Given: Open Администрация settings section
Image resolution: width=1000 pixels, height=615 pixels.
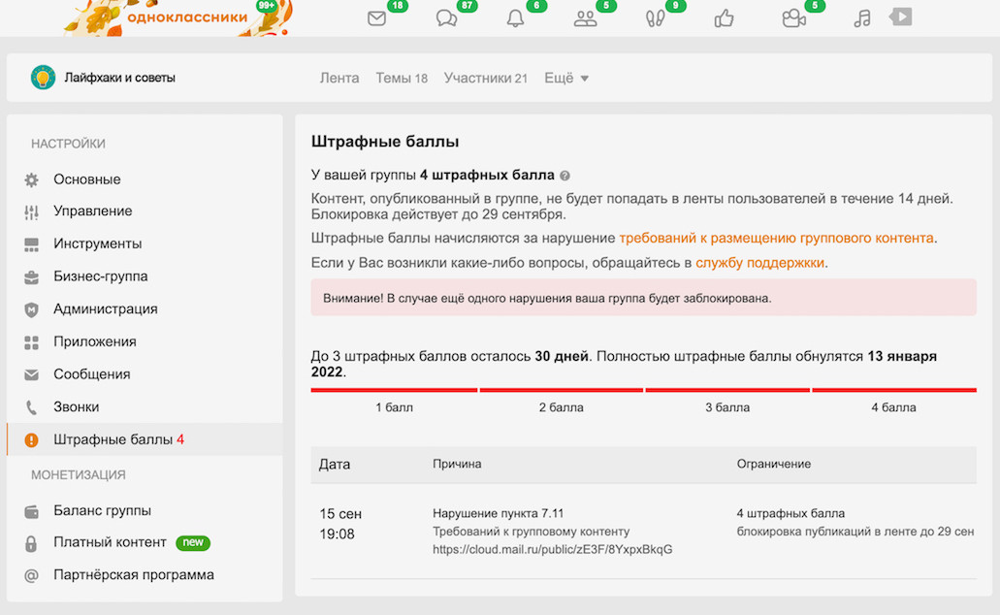Looking at the screenshot, I should click(x=105, y=309).
